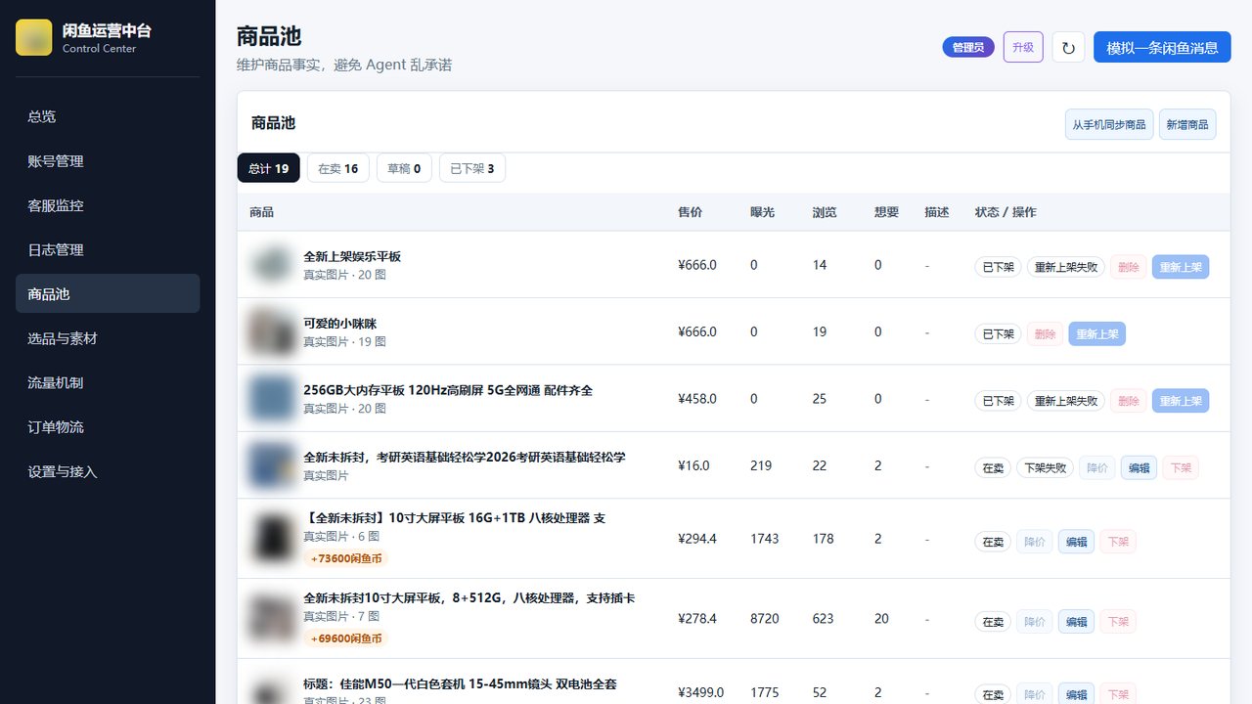
Task: Click 新增商品 button
Action: coord(1187,124)
